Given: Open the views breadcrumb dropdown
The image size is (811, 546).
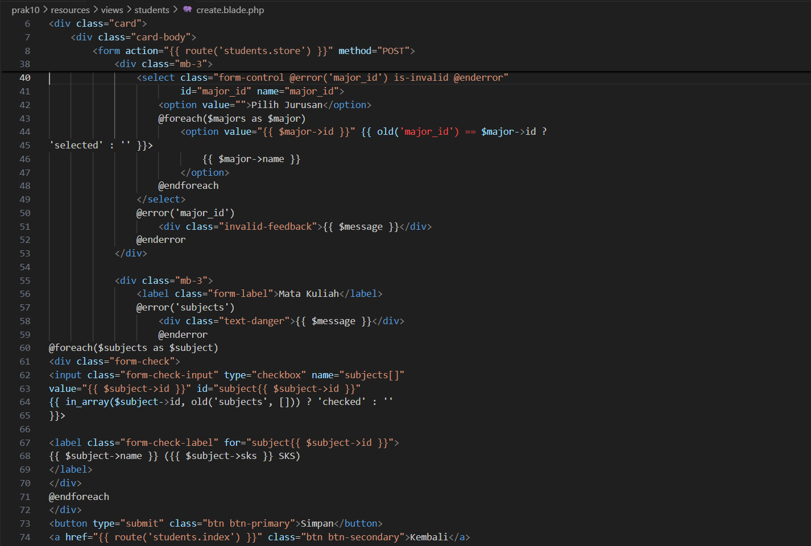Looking at the screenshot, I should pyautogui.click(x=112, y=10).
